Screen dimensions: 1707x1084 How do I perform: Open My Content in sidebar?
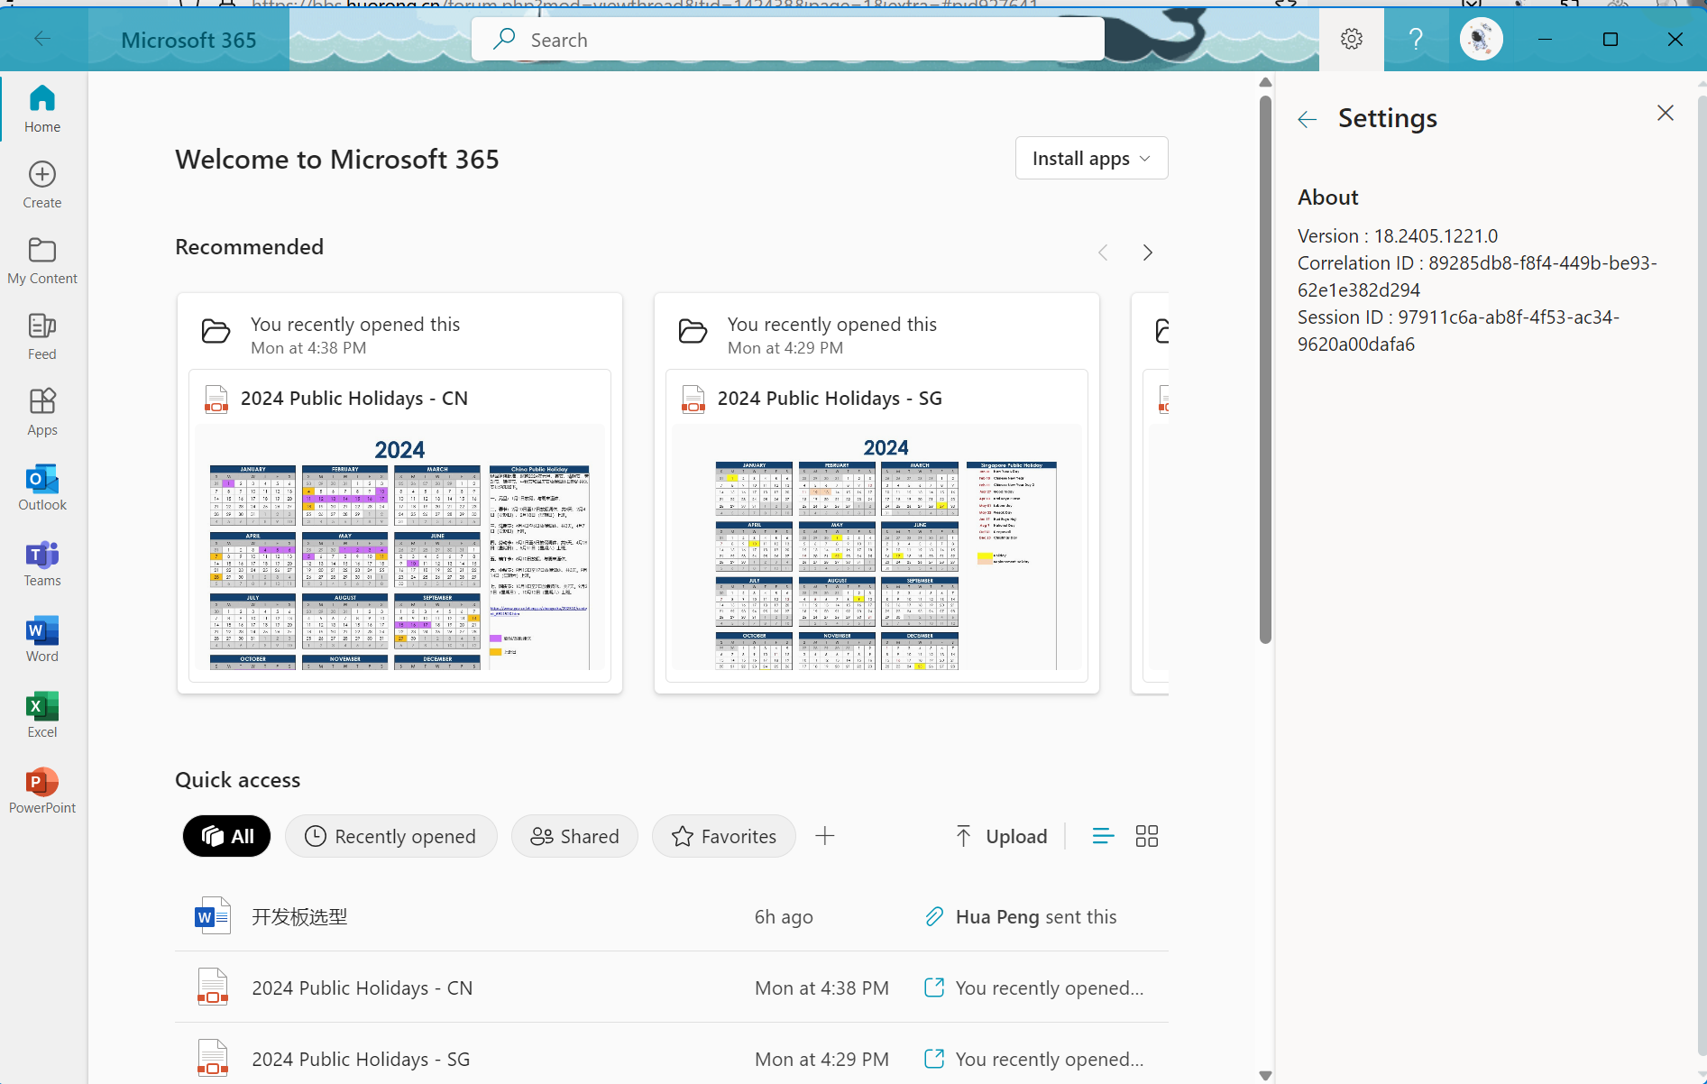click(42, 261)
